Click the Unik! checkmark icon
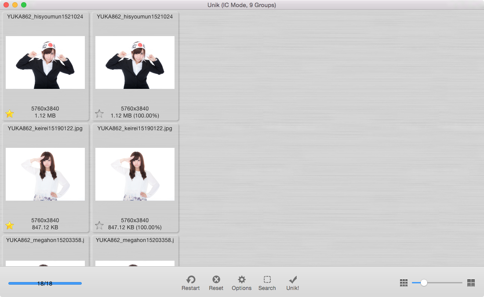The height and width of the screenshot is (297, 484). coord(293,279)
